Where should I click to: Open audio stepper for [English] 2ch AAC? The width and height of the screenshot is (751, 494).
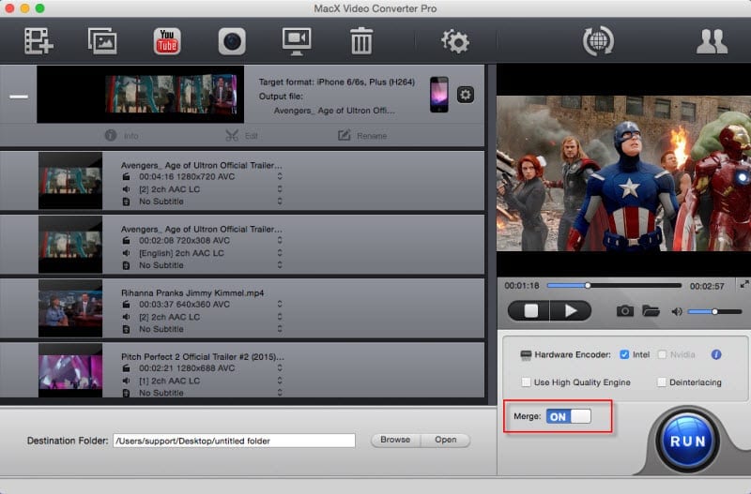280,252
